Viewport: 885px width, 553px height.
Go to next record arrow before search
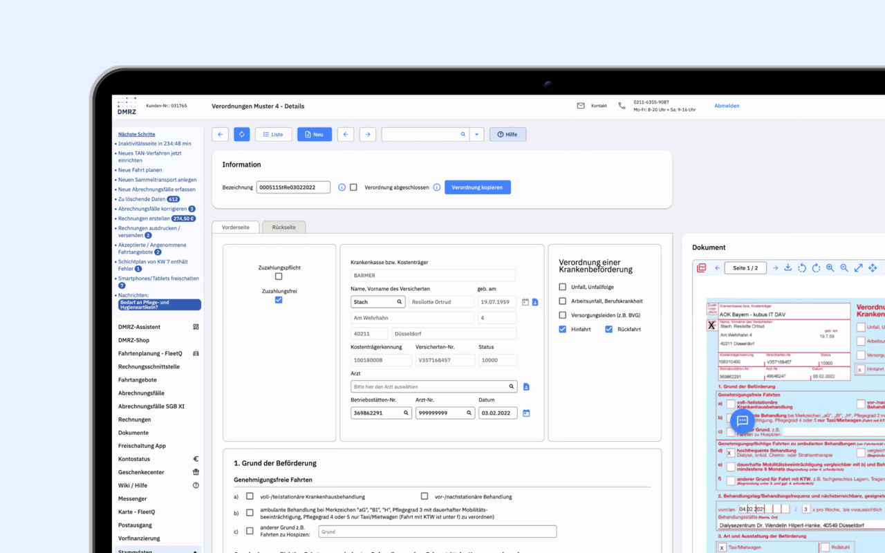pos(368,134)
